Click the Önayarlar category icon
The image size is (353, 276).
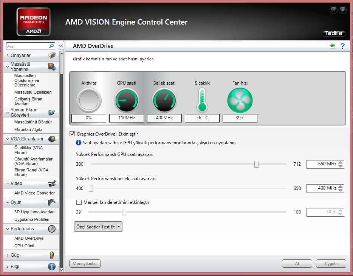[52, 56]
